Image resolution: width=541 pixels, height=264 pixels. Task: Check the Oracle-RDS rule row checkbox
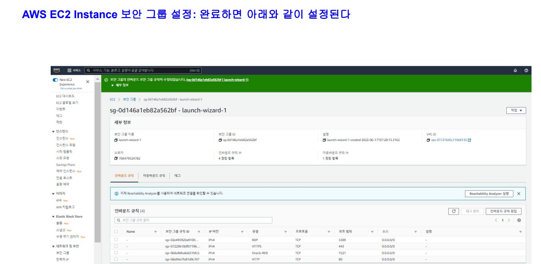point(116,253)
